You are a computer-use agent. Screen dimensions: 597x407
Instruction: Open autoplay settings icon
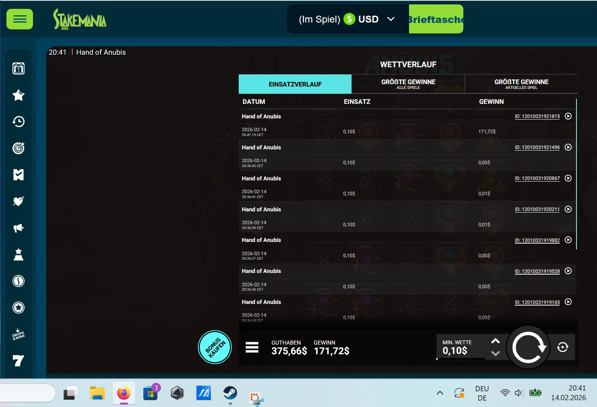coord(563,347)
